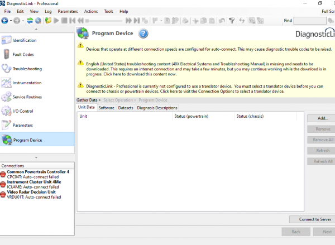This screenshot has width=335, height=245.
Task: Open the Forward history dropdown arrow
Action: pyautogui.click(x=23, y=21)
